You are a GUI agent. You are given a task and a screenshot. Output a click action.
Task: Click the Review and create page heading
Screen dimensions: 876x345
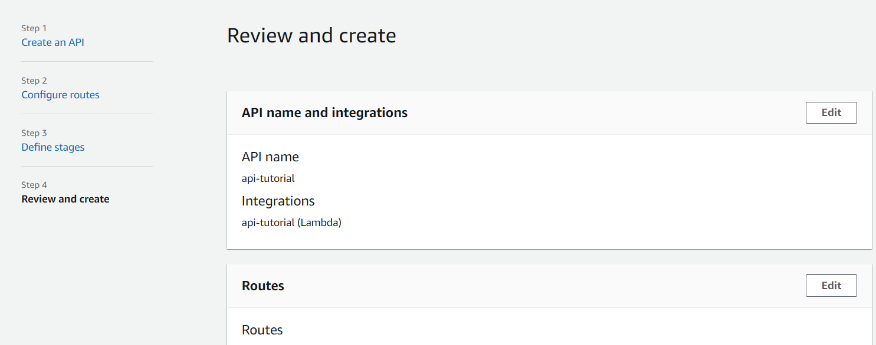(x=311, y=36)
